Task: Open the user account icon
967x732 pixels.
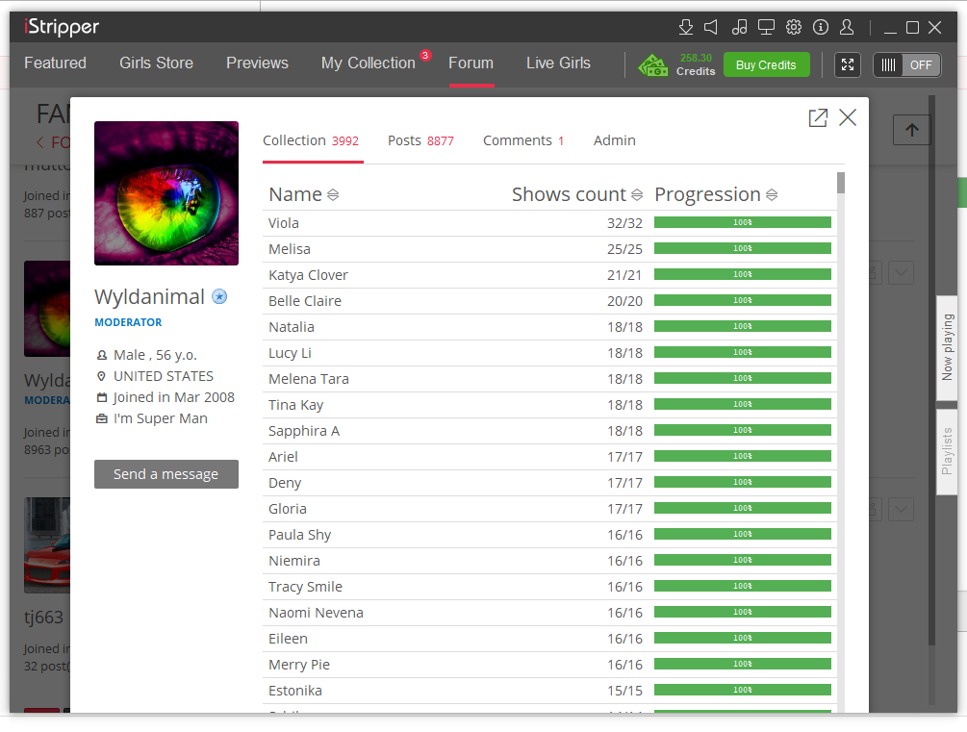Action: 847,27
